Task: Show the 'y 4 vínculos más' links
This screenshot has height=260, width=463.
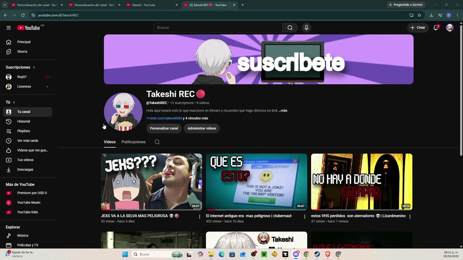Action: coord(195,118)
